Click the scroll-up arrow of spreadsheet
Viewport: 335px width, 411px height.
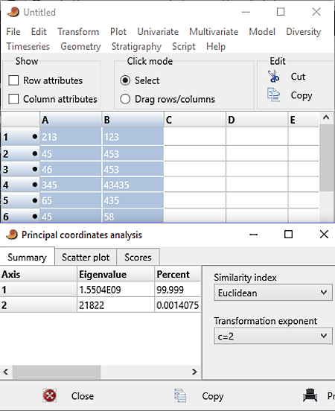pyautogui.click(x=326, y=118)
